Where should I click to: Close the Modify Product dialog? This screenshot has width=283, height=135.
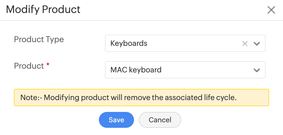[271, 10]
